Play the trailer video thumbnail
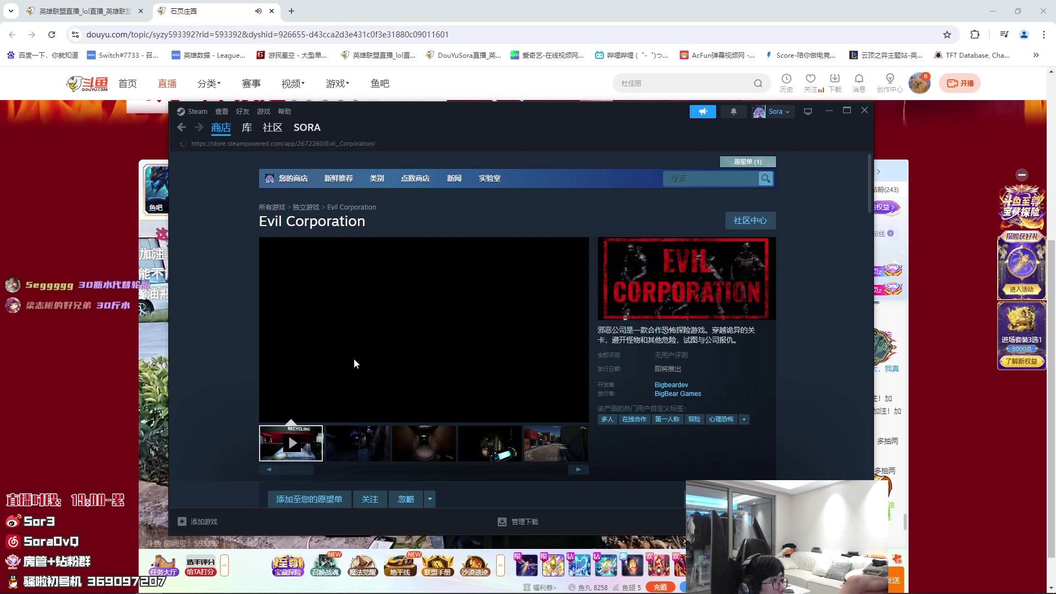 pyautogui.click(x=291, y=443)
